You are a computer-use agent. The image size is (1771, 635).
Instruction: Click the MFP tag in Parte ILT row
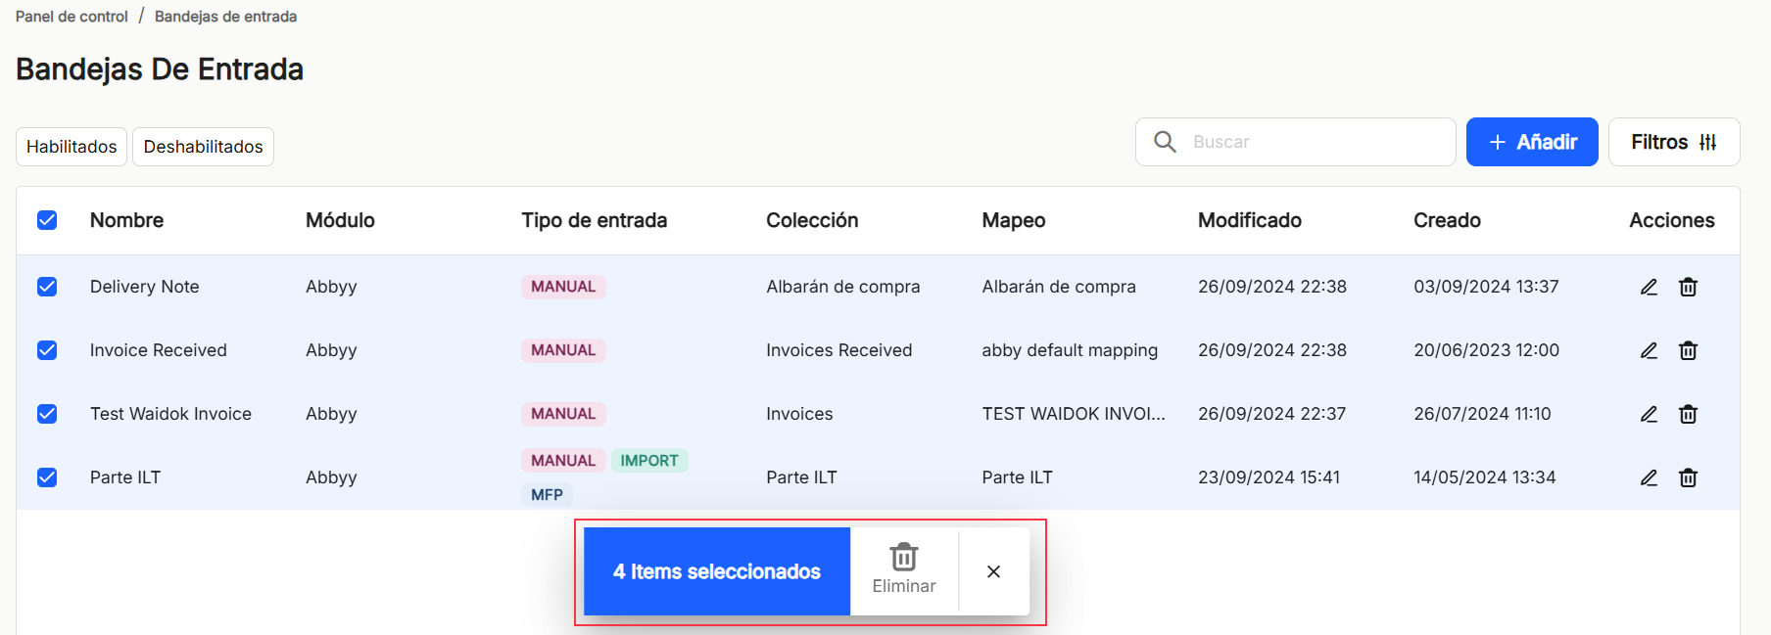coord(547,495)
